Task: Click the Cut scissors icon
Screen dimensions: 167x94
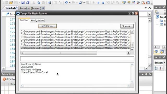Action: [x=34, y=2]
